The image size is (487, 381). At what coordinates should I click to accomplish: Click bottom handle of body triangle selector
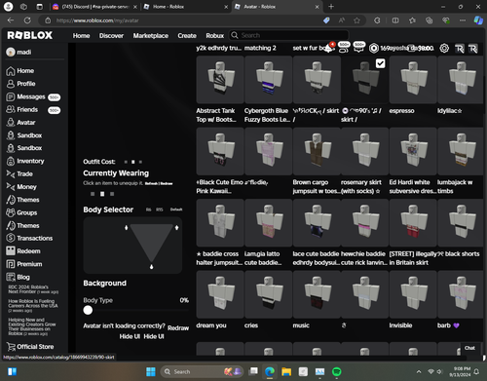[151, 267]
